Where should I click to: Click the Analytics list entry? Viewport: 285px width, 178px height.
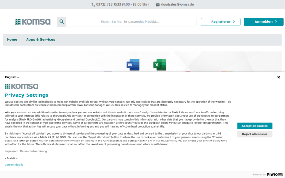(x=12, y=158)
